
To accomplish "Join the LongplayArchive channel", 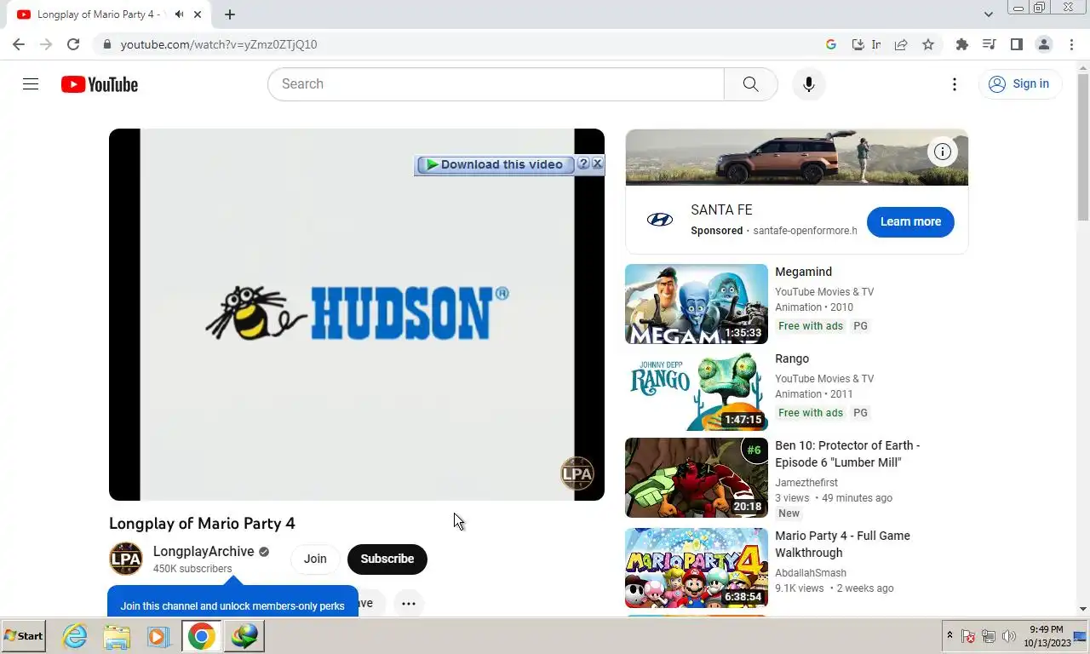I will (315, 559).
